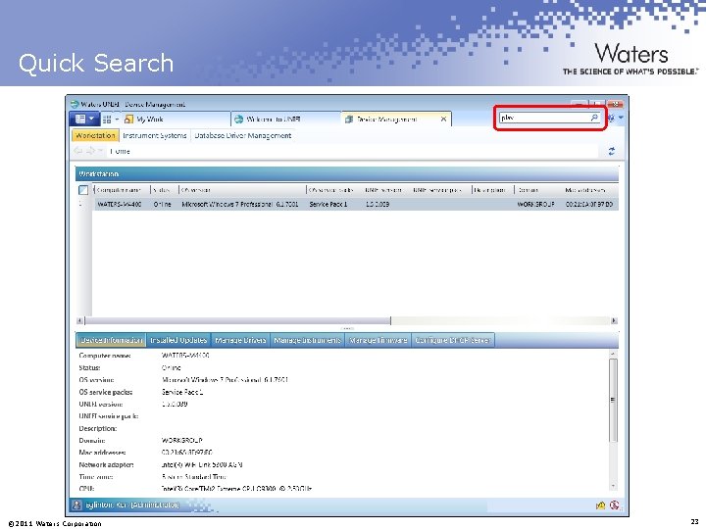Open the Manage Firmware tab
This screenshot has height=529, width=706.
click(378, 341)
